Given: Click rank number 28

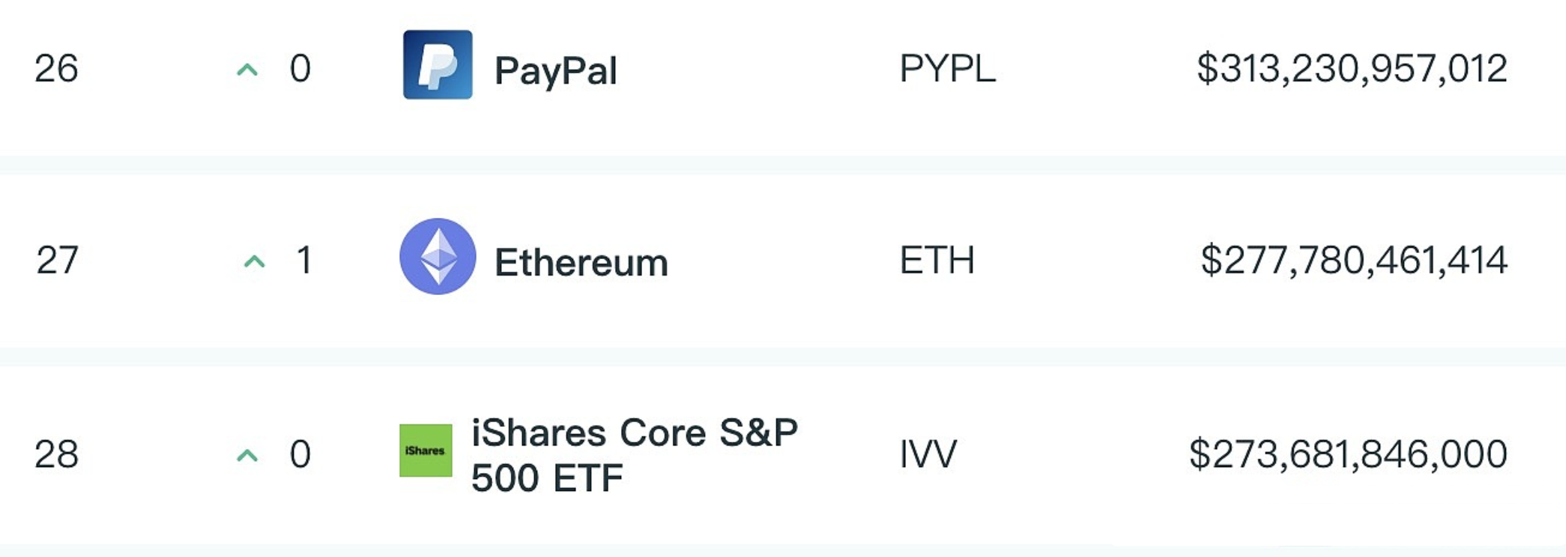Looking at the screenshot, I should 56,454.
